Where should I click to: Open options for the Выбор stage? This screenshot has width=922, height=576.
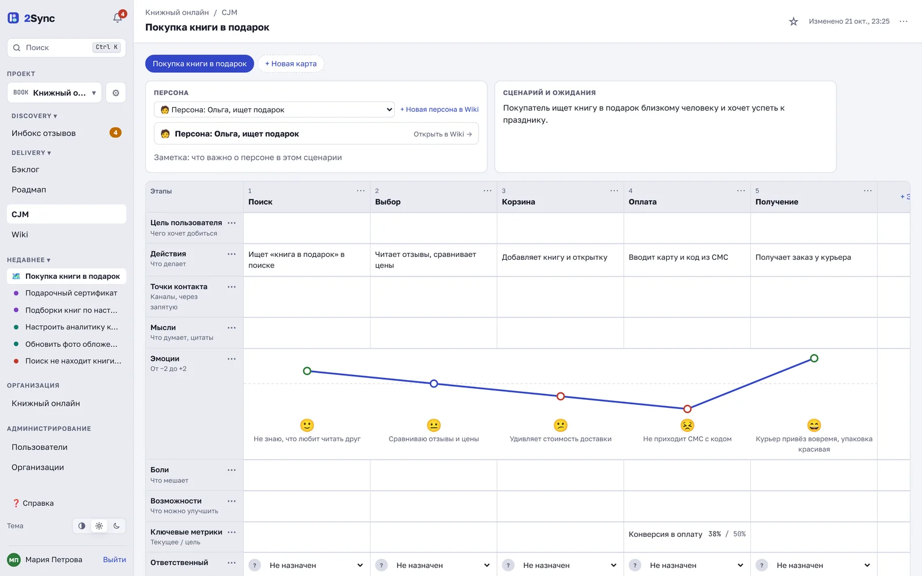[x=488, y=191]
